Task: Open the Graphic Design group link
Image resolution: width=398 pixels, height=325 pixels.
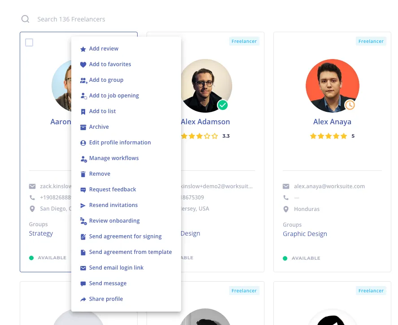Action: tap(305, 234)
